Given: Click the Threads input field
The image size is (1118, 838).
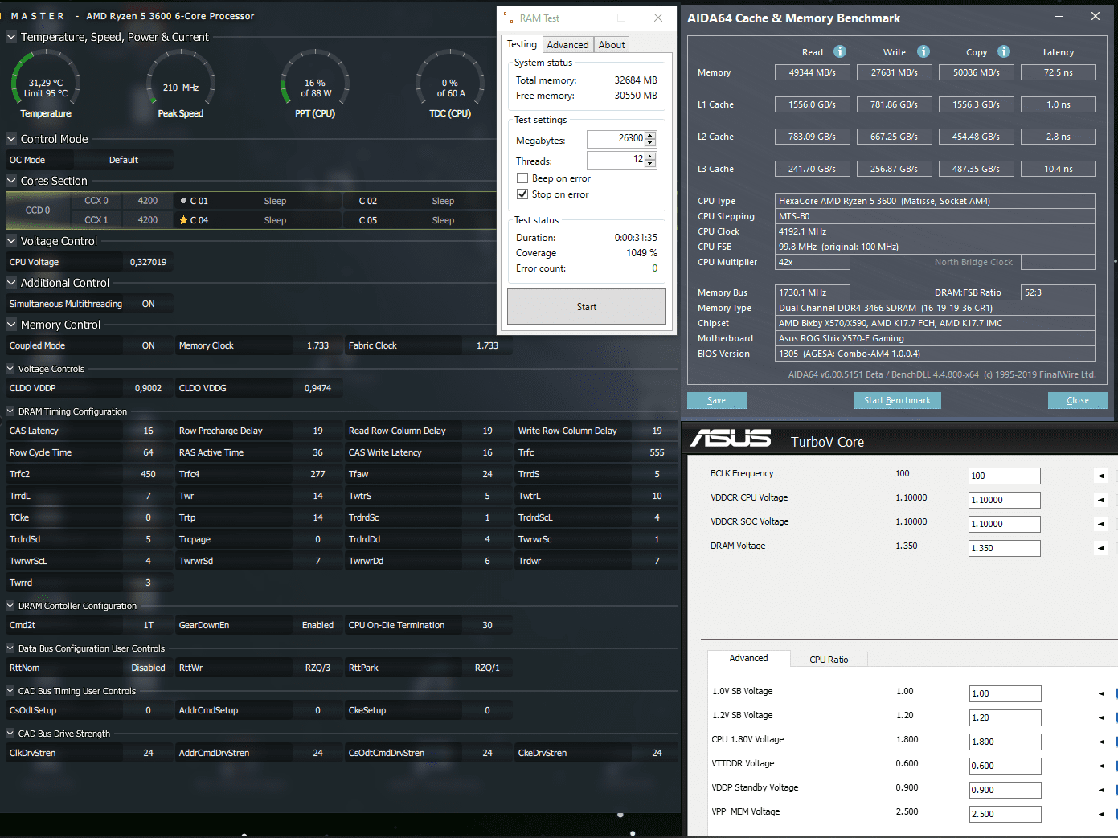Looking at the screenshot, I should click(616, 160).
